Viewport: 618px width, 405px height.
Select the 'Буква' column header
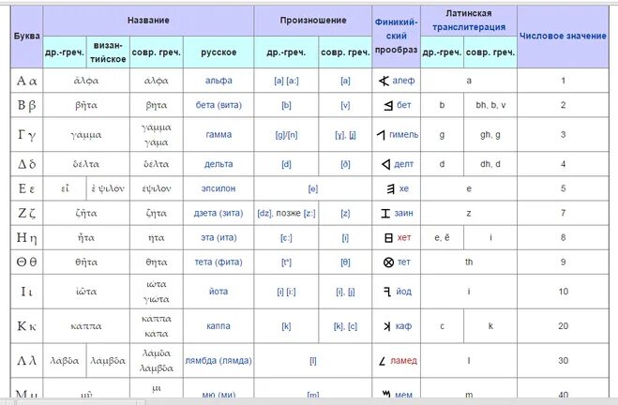27,37
